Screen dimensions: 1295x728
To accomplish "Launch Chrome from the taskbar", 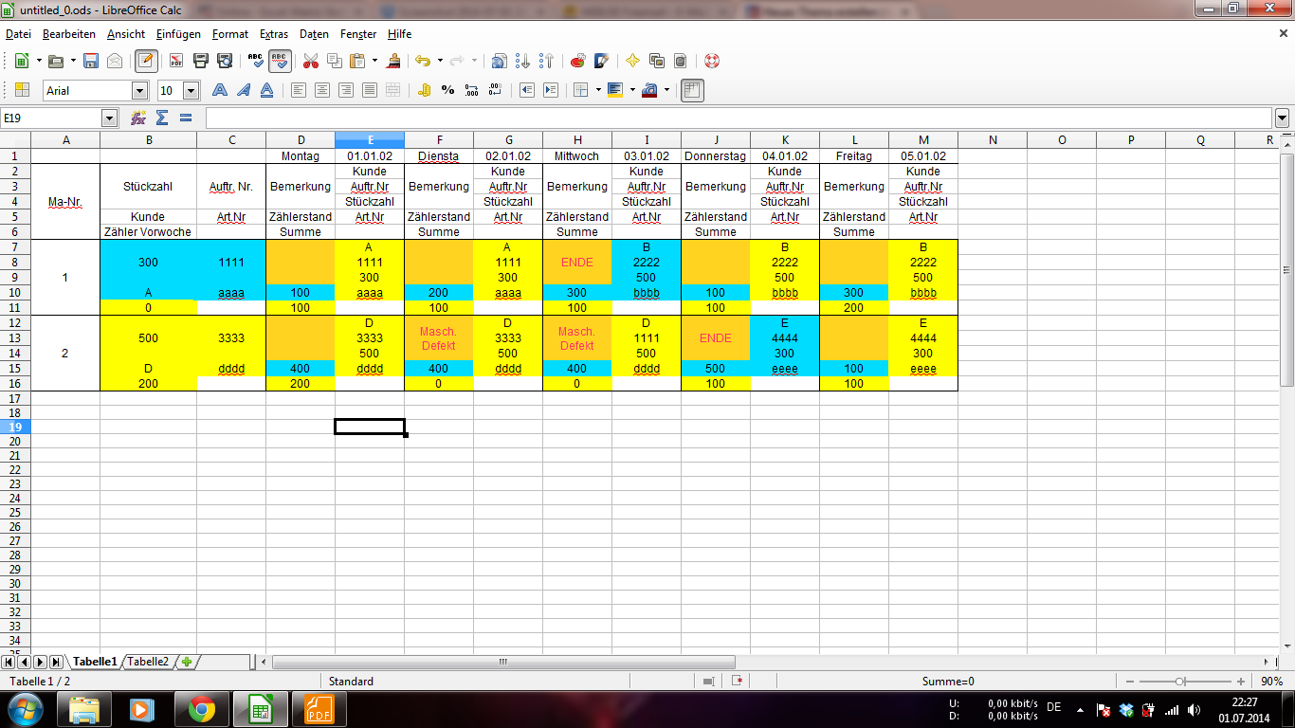I will (x=201, y=710).
